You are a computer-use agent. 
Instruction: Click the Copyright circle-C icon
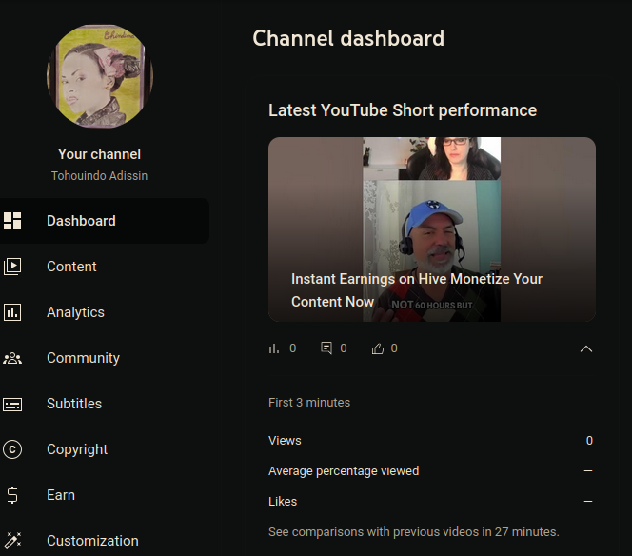pyautogui.click(x=12, y=449)
